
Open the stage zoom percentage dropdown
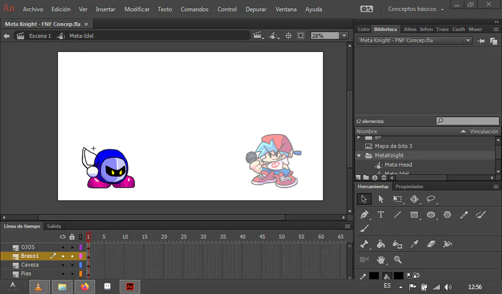click(344, 36)
